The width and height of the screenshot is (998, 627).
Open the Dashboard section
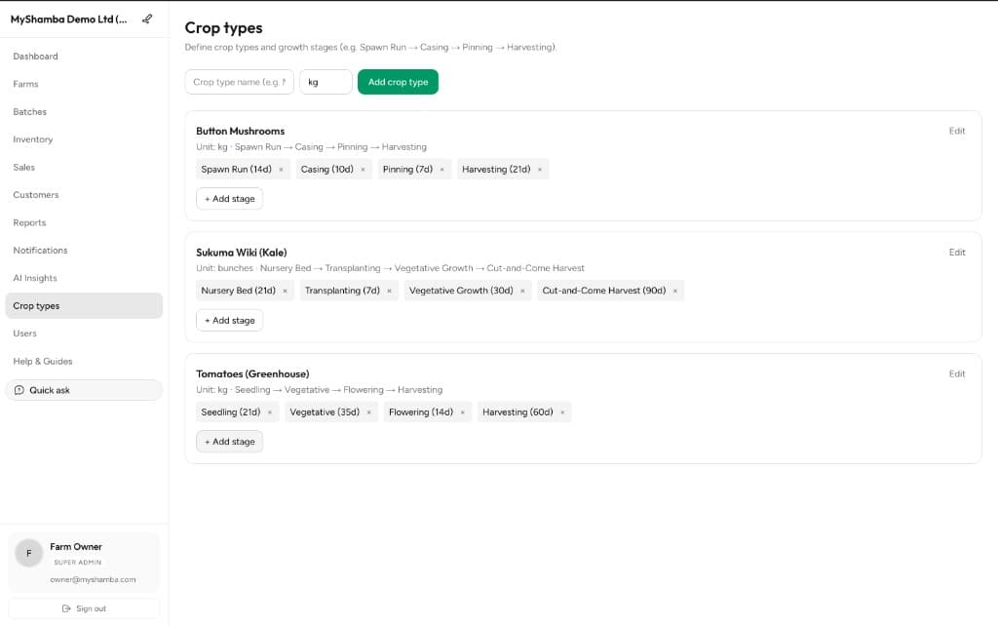[x=35, y=56]
